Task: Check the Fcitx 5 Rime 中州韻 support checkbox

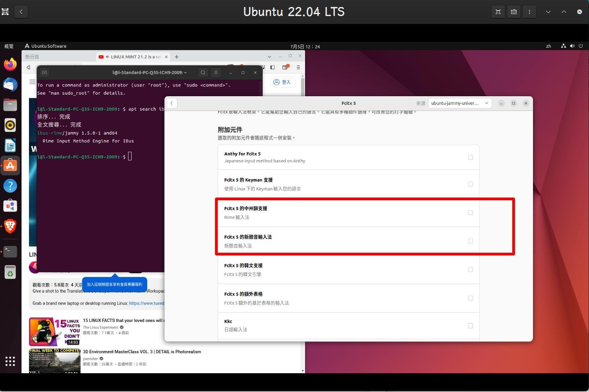Action: click(471, 212)
